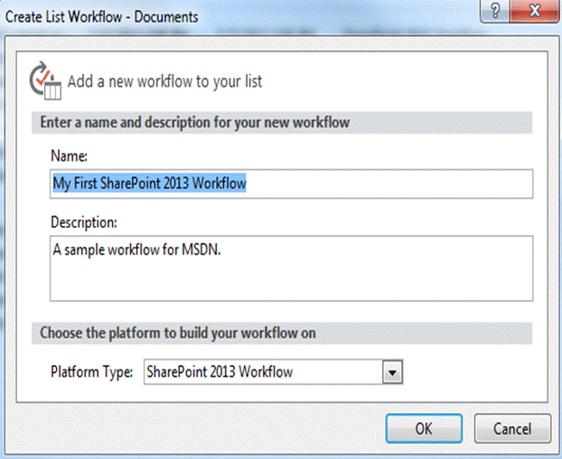Click the workflow list icon in header
562x459 pixels.
point(45,80)
